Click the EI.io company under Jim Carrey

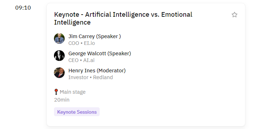(x=89, y=43)
